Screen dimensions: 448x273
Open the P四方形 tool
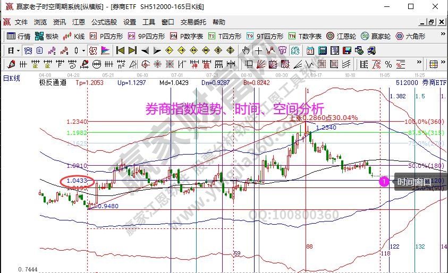coord(106,36)
